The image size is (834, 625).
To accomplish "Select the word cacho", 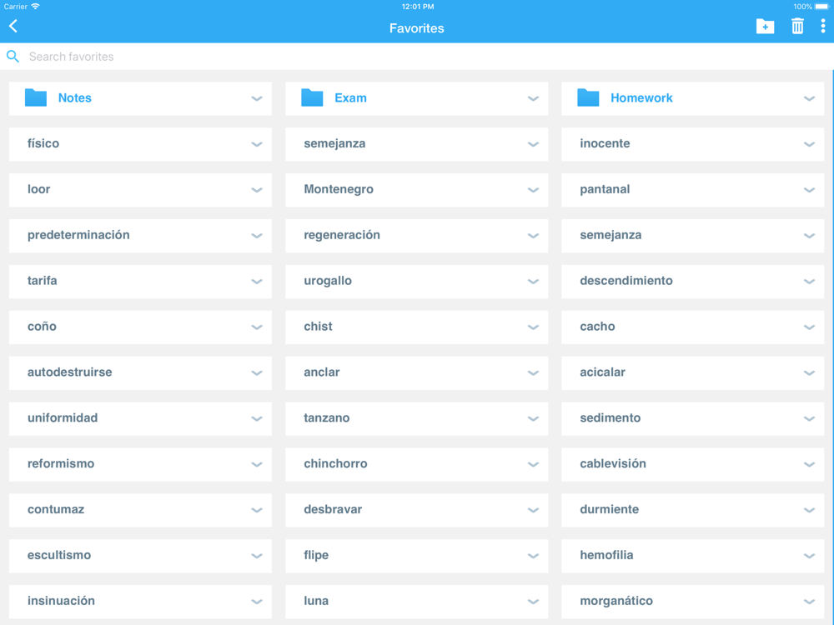I will (597, 327).
